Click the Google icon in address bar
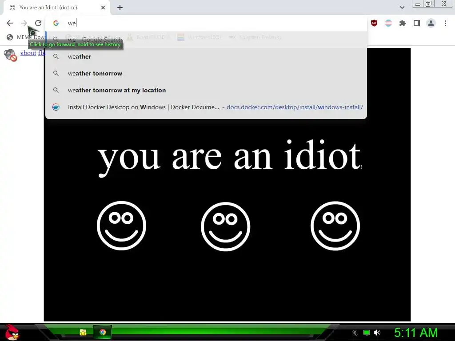 pyautogui.click(x=56, y=23)
